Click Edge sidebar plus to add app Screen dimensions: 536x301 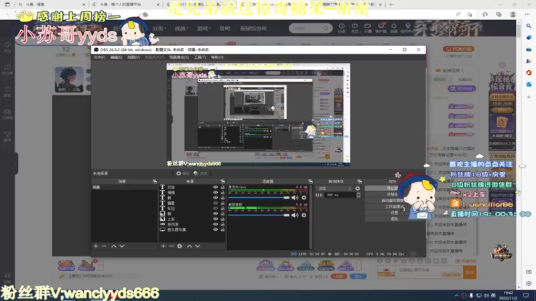[529, 97]
